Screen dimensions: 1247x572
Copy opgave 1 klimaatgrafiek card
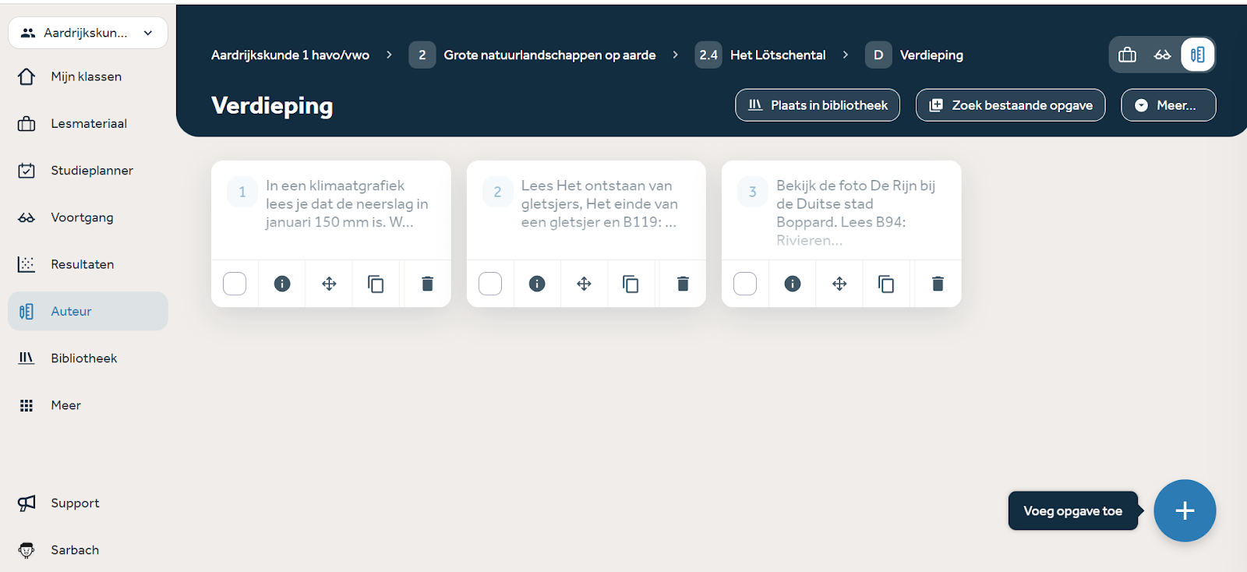(x=376, y=284)
